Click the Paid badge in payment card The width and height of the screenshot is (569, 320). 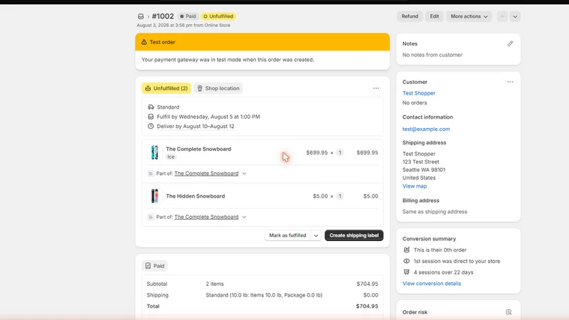[154, 266]
